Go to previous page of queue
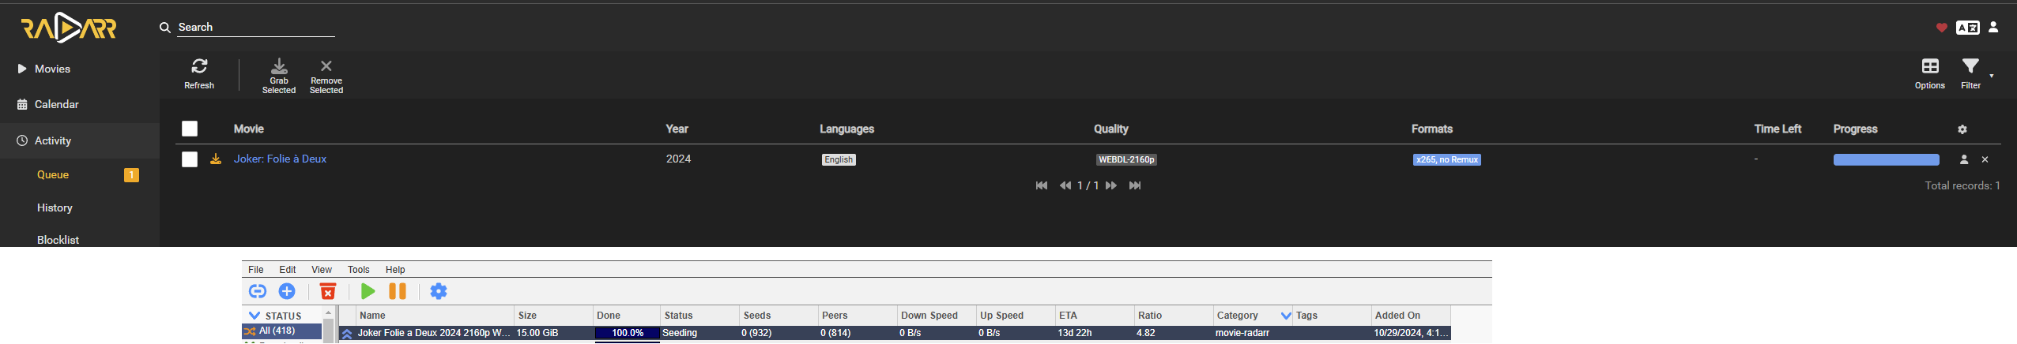Screen dimensions: 2017x344 pos(1065,185)
